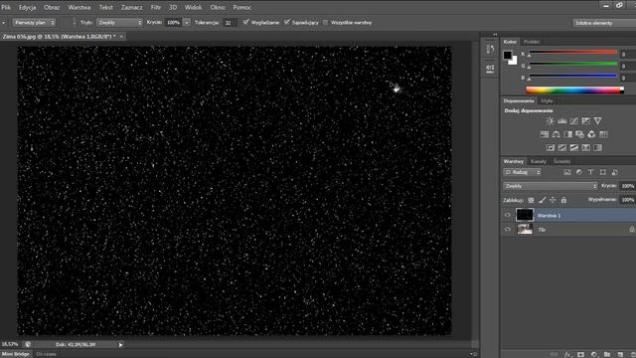This screenshot has height=358, width=636.
Task: Toggle the Sąsiadujący checkbox
Action: point(287,22)
